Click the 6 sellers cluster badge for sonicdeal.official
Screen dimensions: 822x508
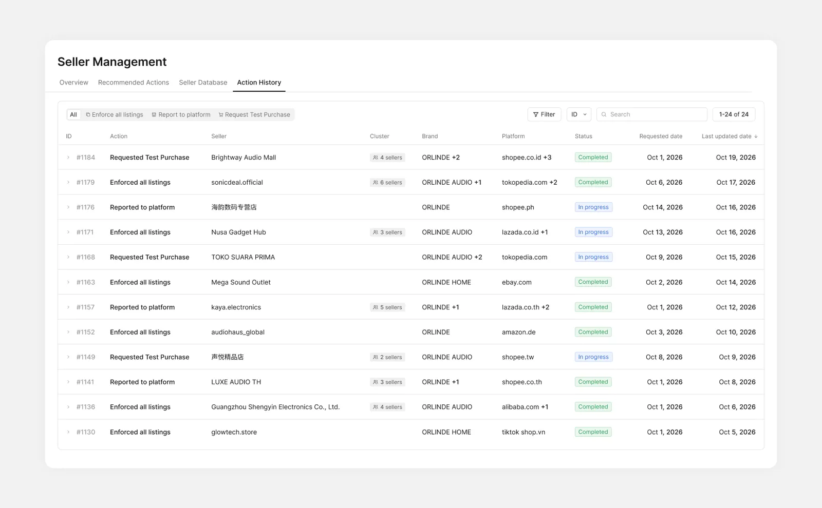click(387, 183)
